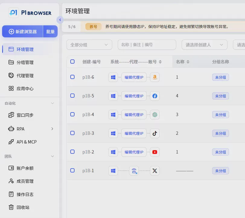
Task: Click the Windows system icon in row p1B-2
Action: click(113, 152)
